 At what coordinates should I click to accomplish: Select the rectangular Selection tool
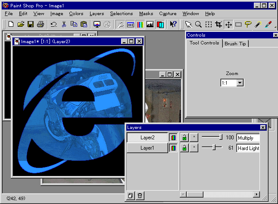pos(238,24)
